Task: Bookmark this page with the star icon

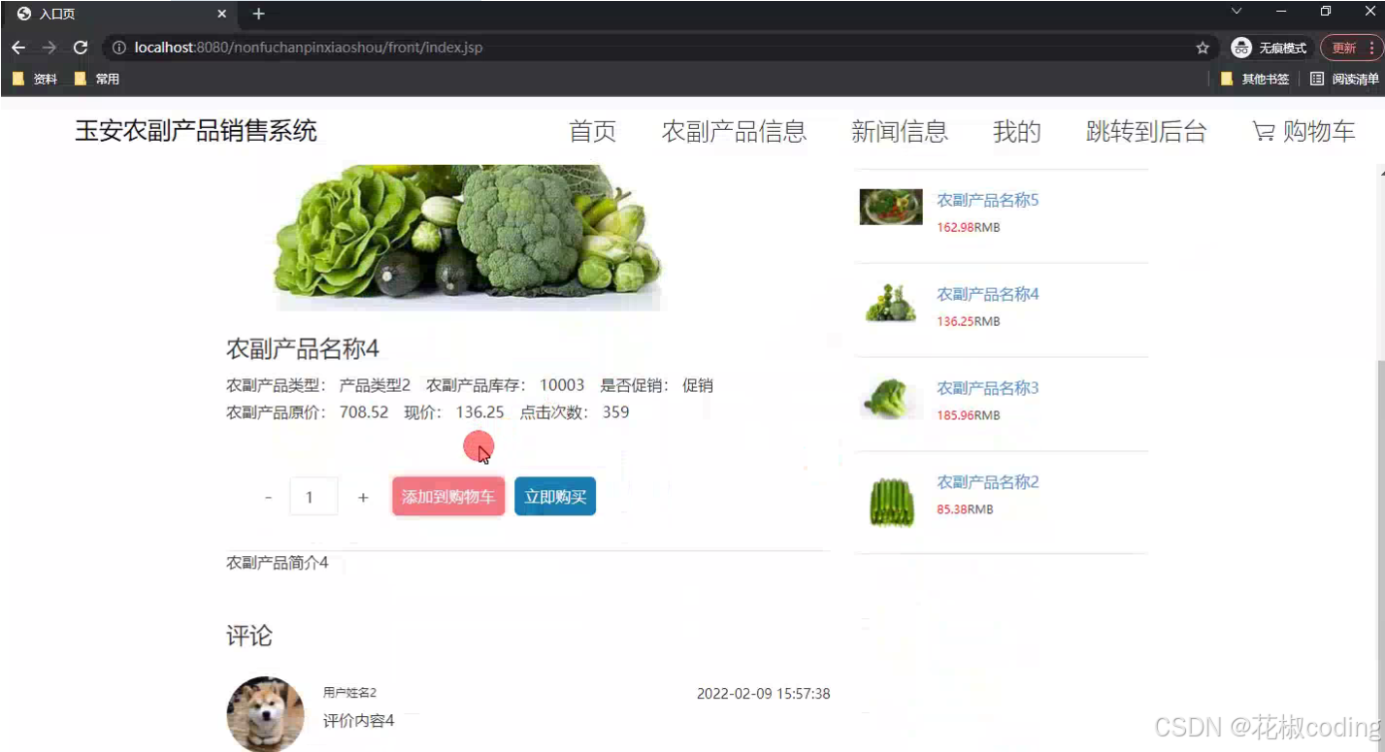Action: tap(1203, 48)
